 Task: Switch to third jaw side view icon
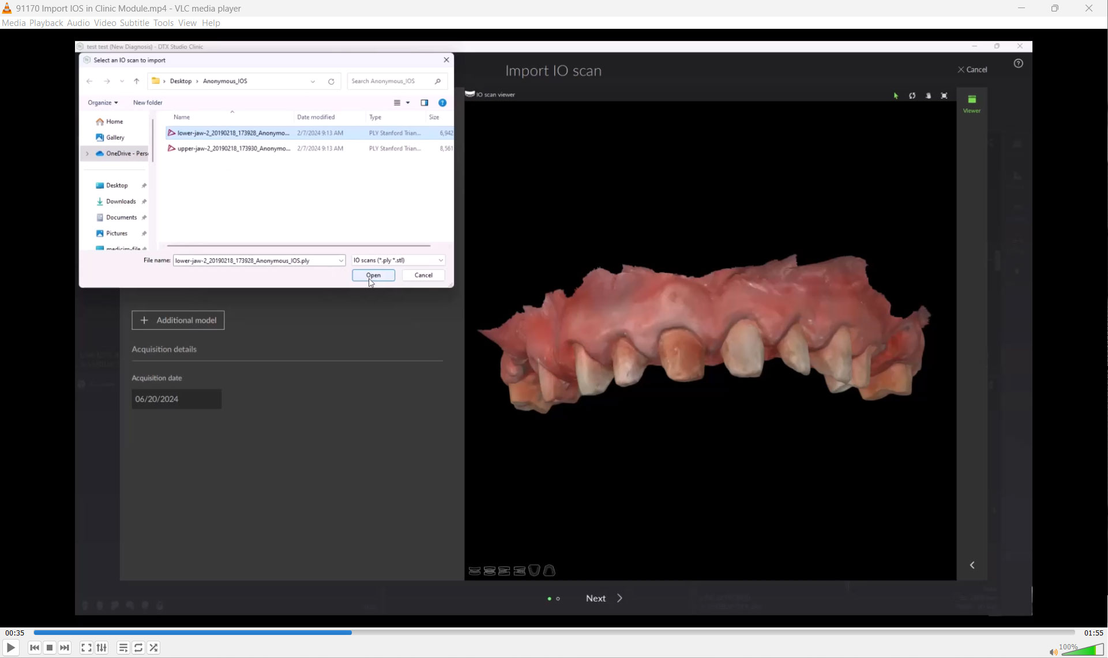[504, 571]
